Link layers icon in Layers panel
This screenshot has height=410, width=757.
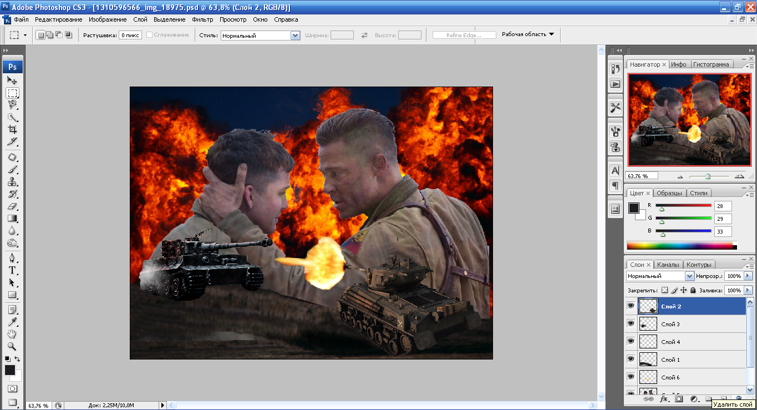648,399
